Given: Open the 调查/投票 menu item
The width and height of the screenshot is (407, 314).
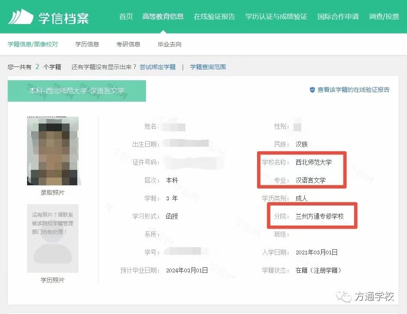Looking at the screenshot, I should pyautogui.click(x=384, y=17).
